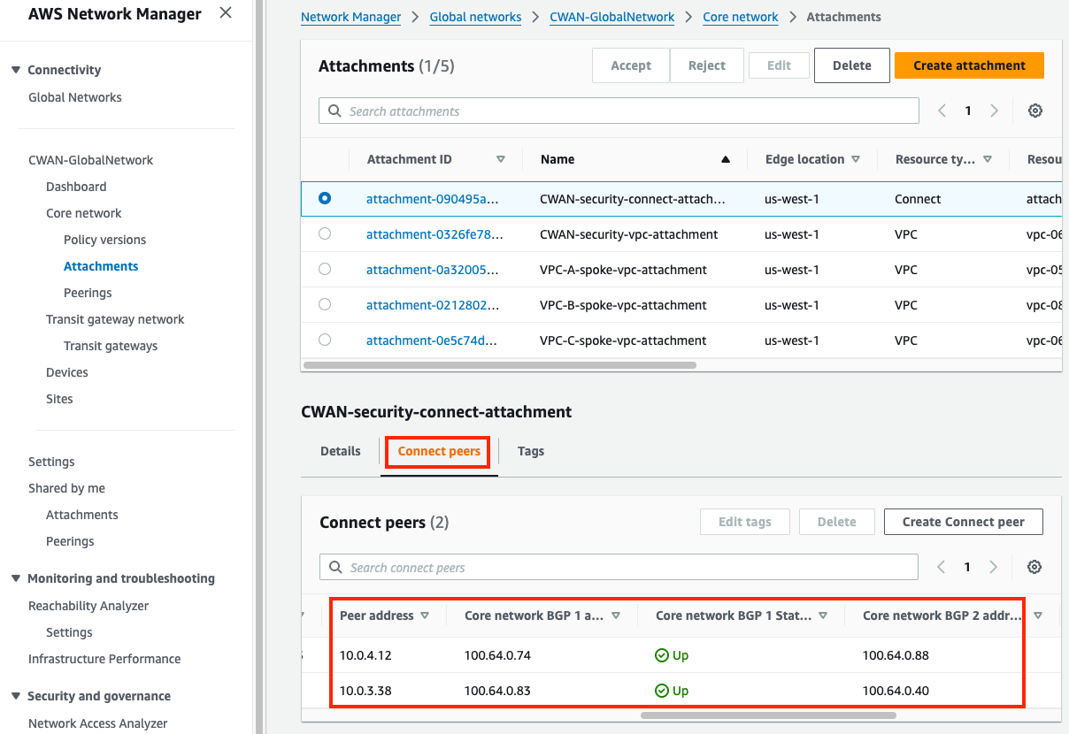Select the CWAN-security-vpc-attachment radio button
The height and width of the screenshot is (734, 1069).
pyautogui.click(x=325, y=234)
